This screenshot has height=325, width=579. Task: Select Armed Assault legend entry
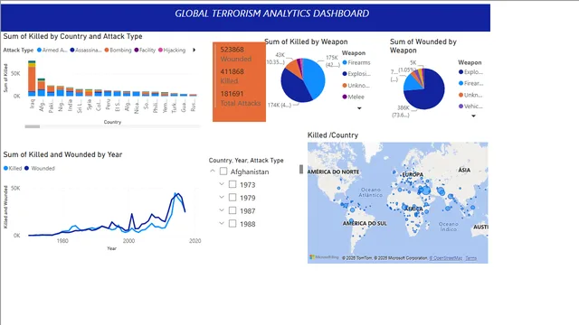click(52, 51)
